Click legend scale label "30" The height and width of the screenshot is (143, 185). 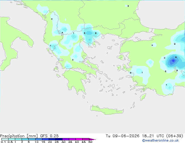[63, 142]
